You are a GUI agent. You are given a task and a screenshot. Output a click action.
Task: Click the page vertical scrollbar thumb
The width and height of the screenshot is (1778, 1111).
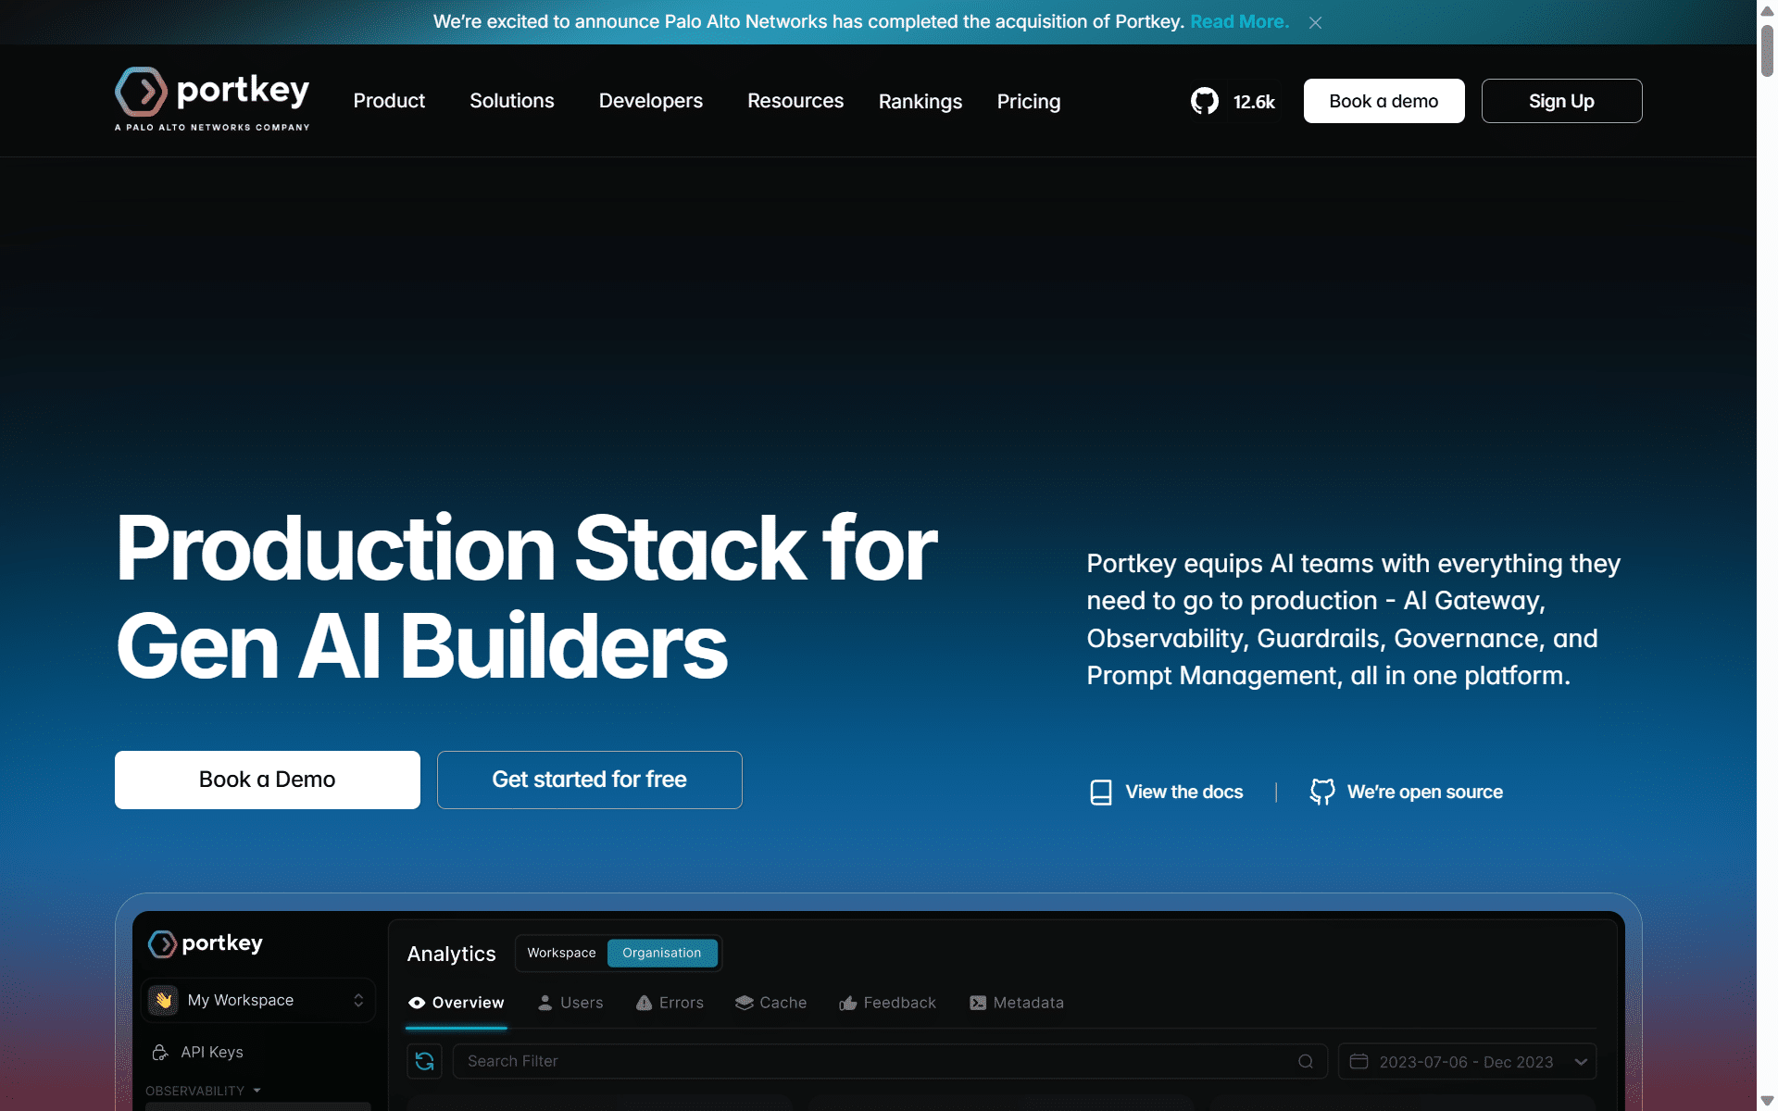(1767, 51)
